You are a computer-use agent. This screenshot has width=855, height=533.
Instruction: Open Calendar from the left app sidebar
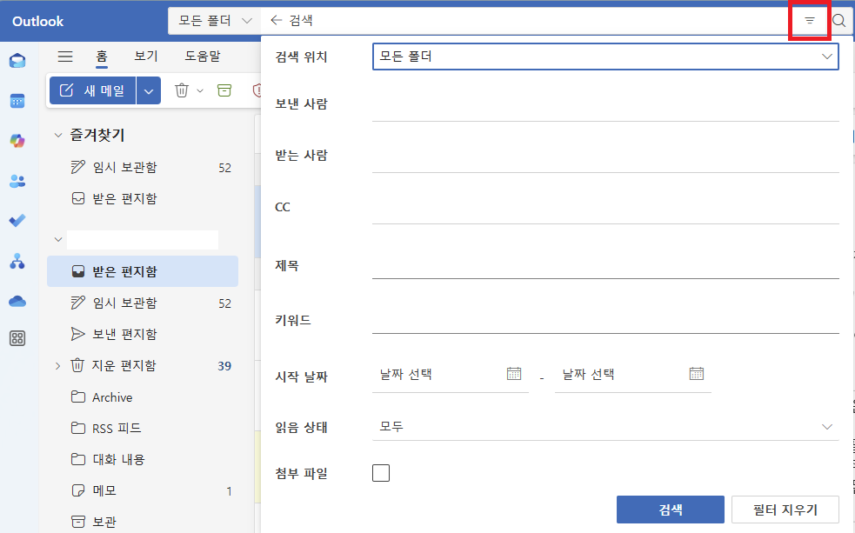point(17,101)
